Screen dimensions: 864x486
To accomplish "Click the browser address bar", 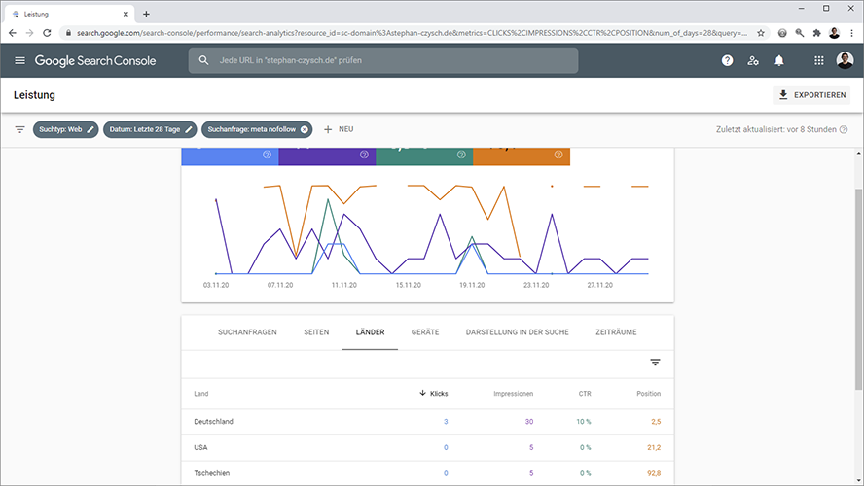I will tap(412, 33).
